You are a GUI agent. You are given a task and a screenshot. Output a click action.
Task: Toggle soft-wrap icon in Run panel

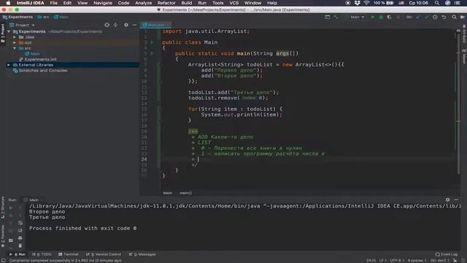pos(20,223)
